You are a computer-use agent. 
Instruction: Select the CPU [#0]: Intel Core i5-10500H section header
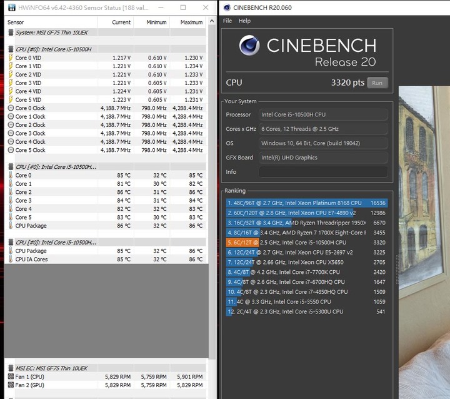click(53, 49)
